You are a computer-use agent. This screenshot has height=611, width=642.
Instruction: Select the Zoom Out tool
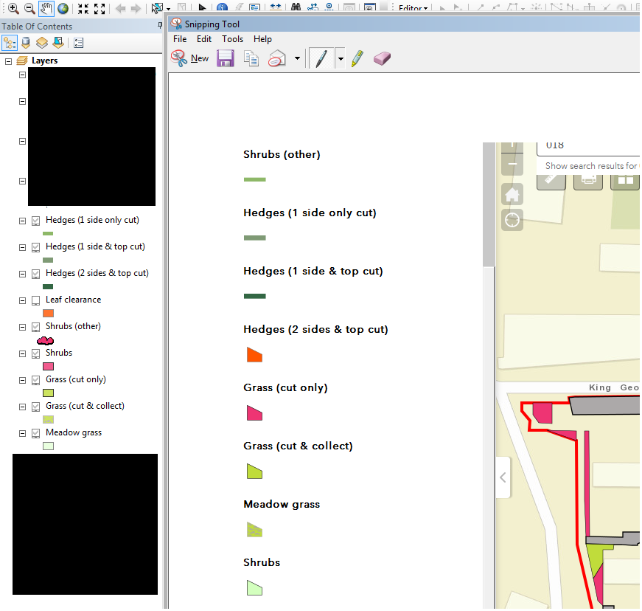coord(29,8)
